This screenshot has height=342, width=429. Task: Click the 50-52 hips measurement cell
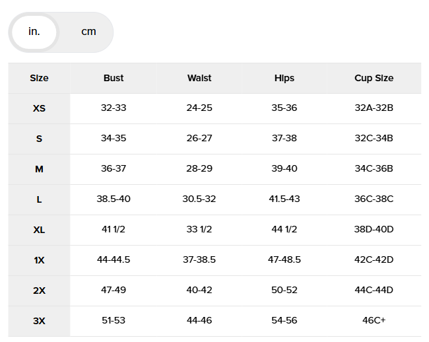(284, 291)
